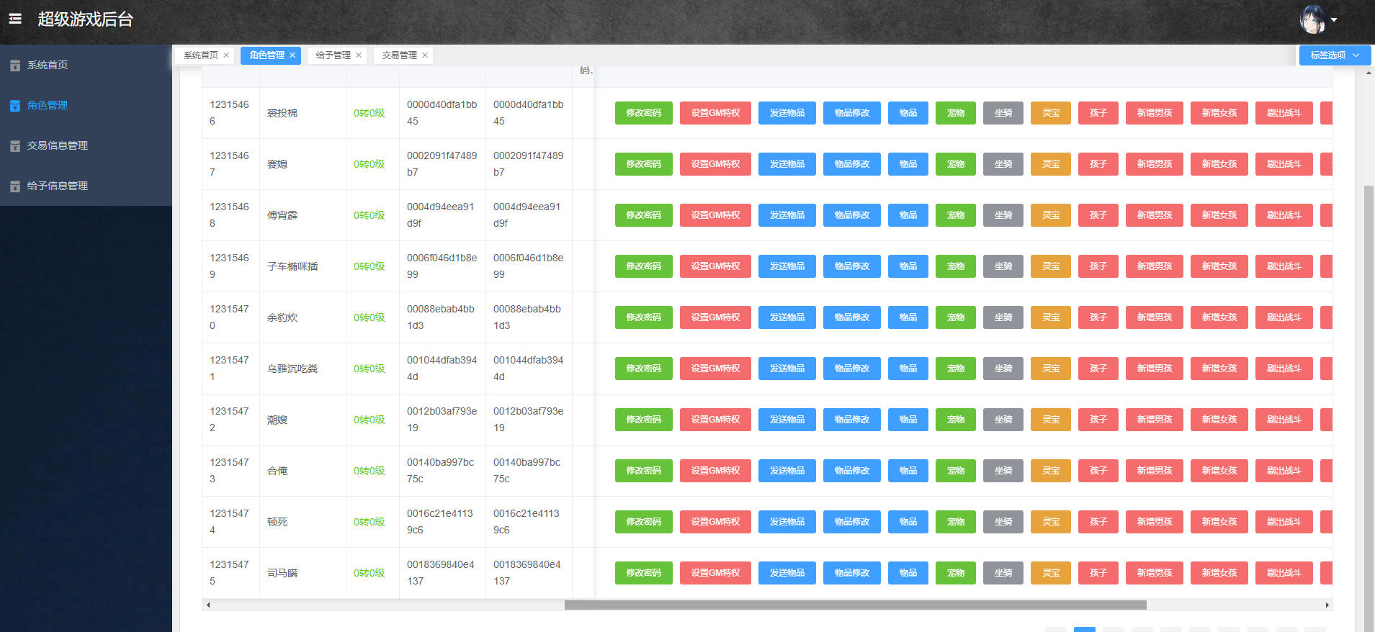Click the user avatar in the header
Viewport: 1375px width, 632px height.
[x=1312, y=19]
